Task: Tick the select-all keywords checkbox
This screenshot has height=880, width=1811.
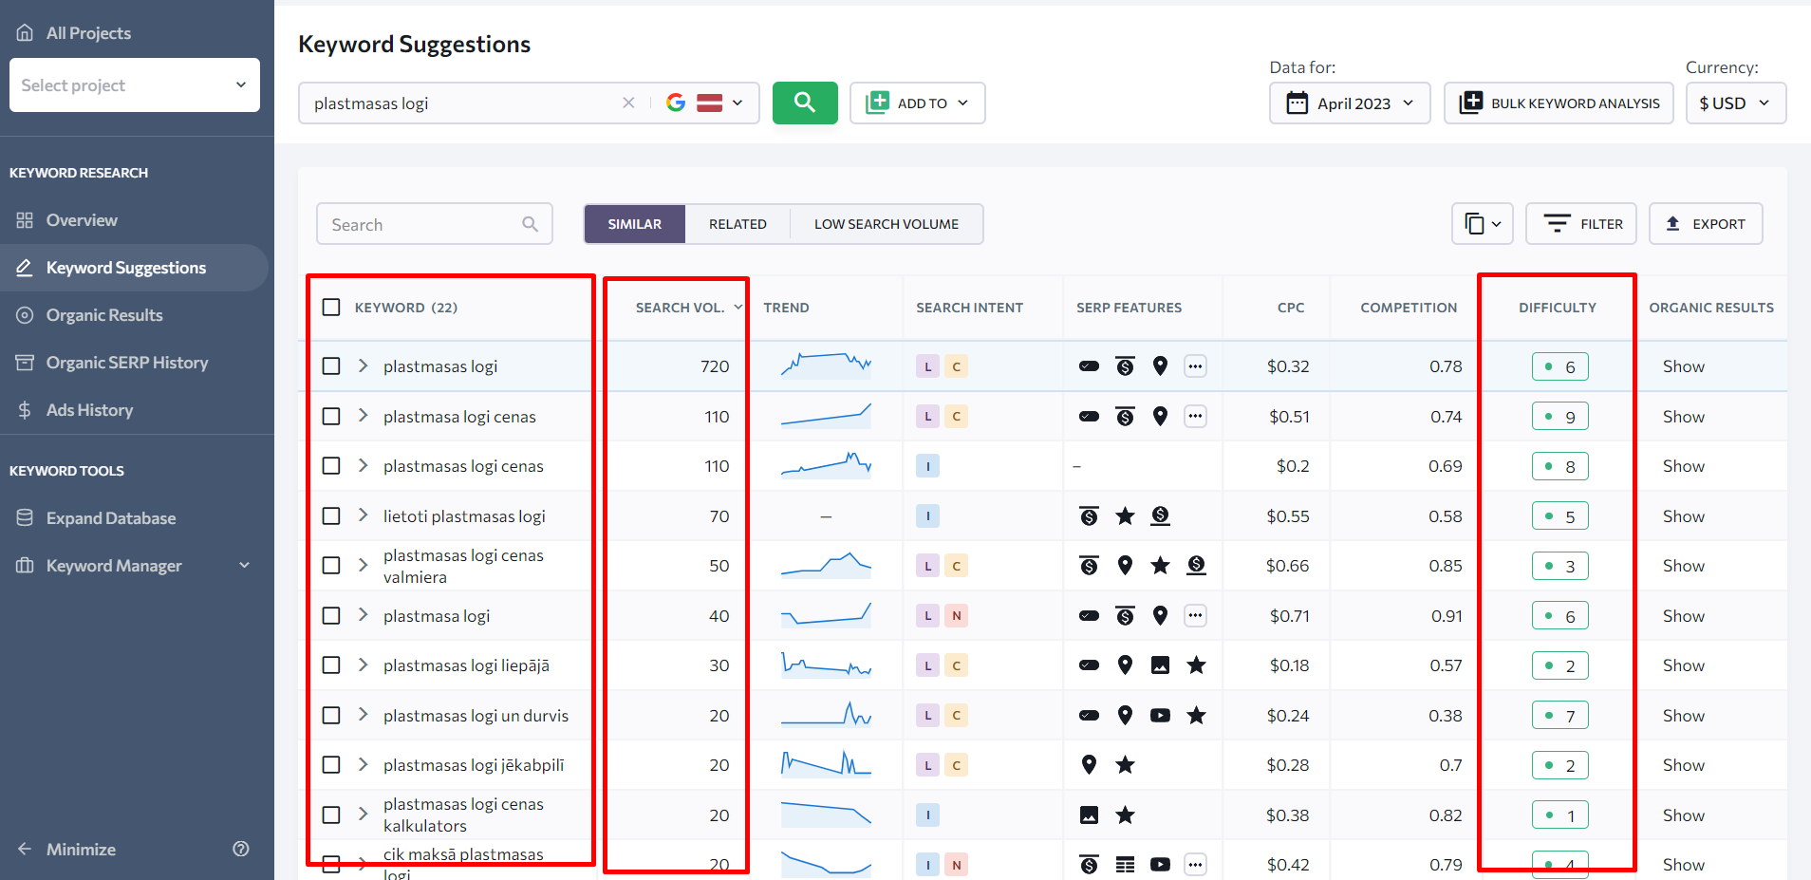Action: [331, 308]
